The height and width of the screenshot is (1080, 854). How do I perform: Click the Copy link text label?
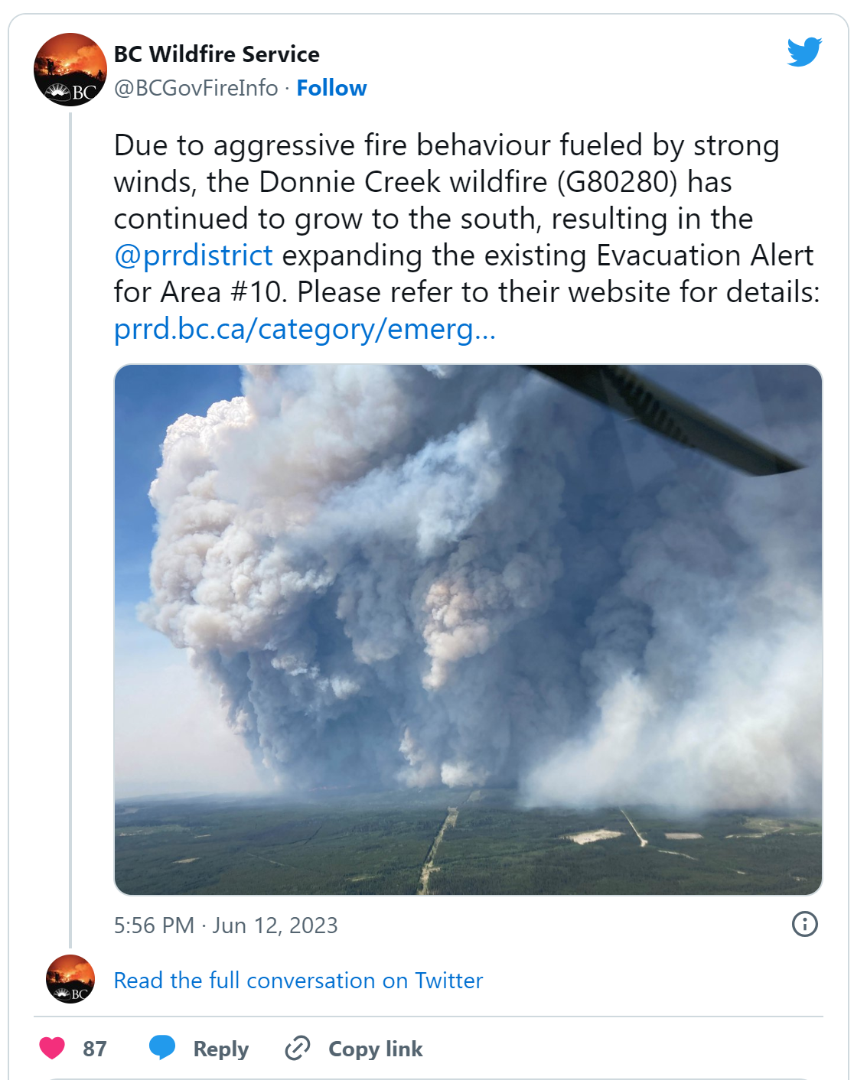376,1049
